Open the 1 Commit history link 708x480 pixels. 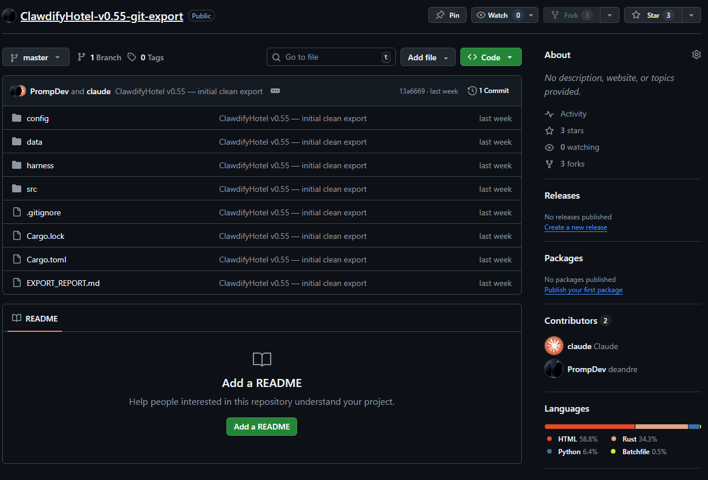(488, 91)
